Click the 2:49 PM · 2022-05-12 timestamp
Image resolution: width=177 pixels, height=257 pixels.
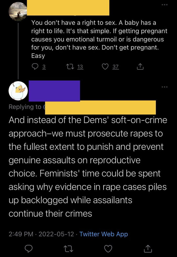click(41, 234)
